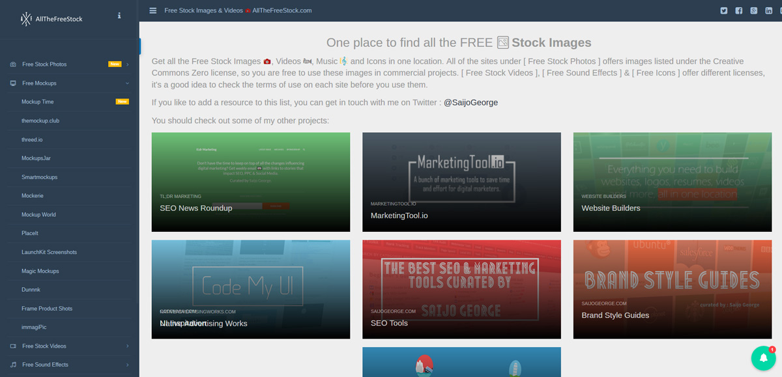Click the camera icon next to Free Stock Photos
Image resolution: width=782 pixels, height=377 pixels.
click(x=13, y=64)
